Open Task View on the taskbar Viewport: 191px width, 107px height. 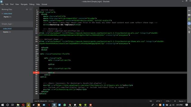pos(13,105)
